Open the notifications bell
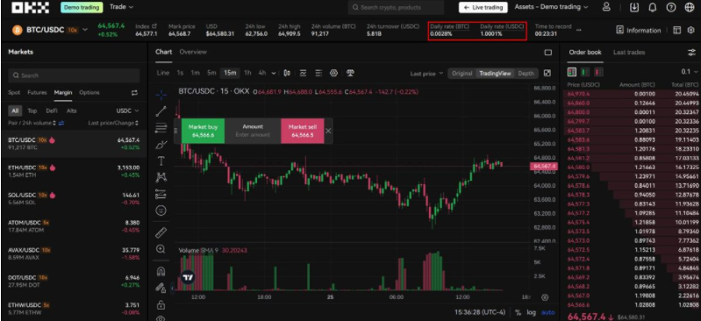Screen dimensions: 701x321 pos(652,8)
